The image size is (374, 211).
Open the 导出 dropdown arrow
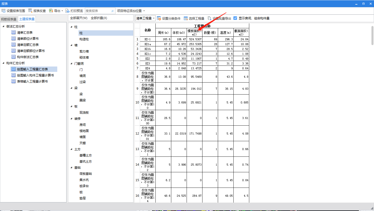pos(62,11)
